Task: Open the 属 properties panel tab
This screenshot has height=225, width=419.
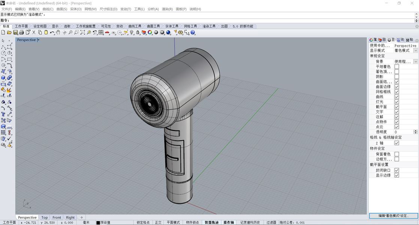Action: click(x=373, y=40)
